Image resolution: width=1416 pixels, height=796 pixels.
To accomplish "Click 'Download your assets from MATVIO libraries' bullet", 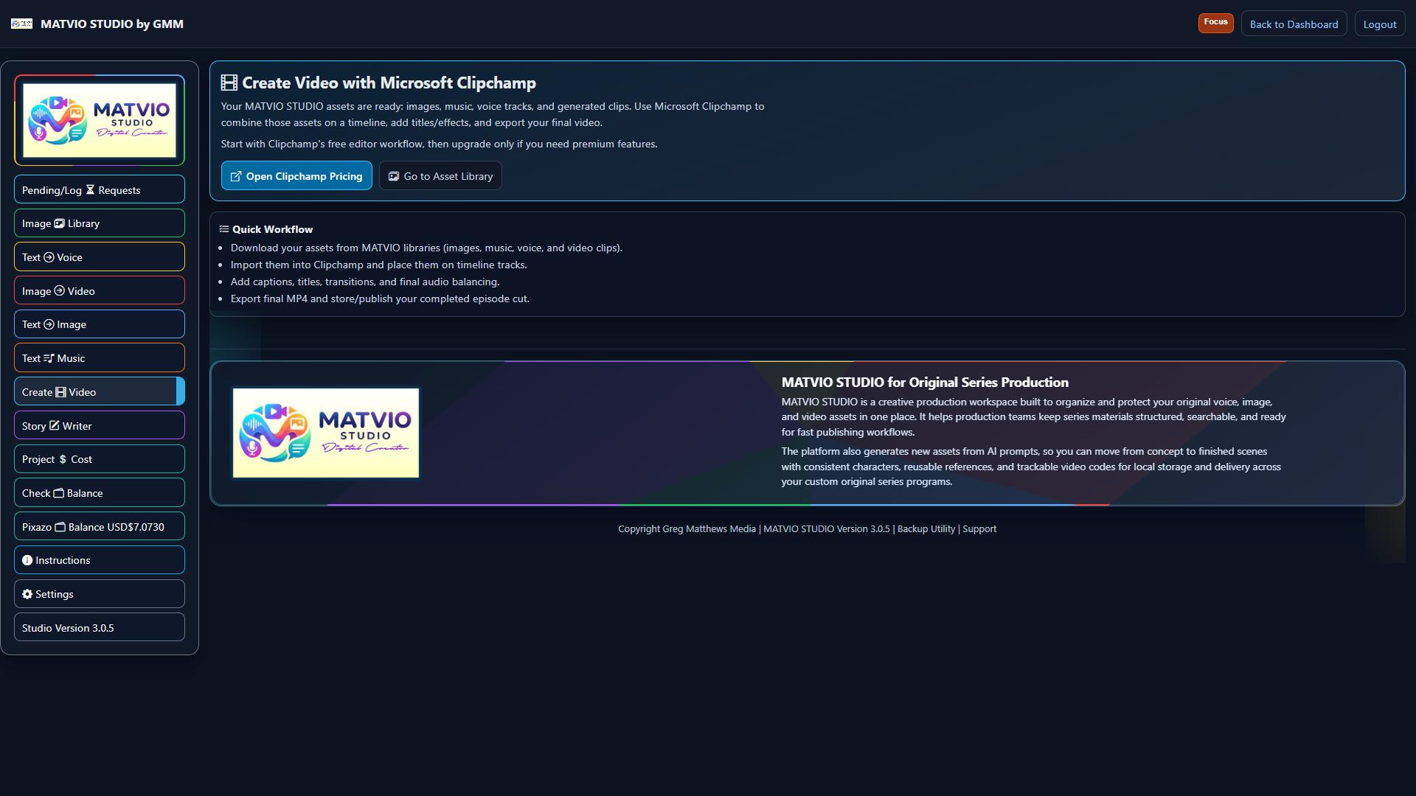I will click(426, 248).
